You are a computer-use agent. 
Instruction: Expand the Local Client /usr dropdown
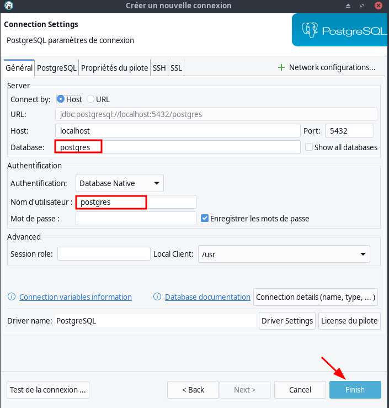[x=284, y=254]
